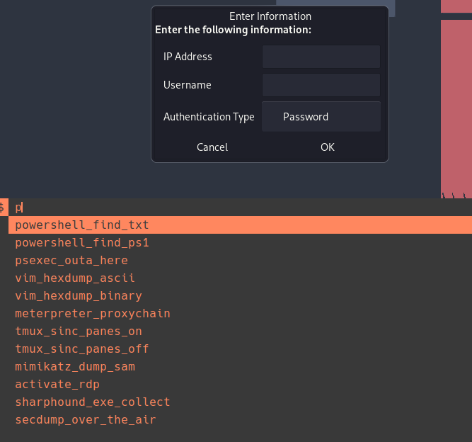Viewport: 472px width, 442px height.
Task: Click the Enter Information dialog title
Action: [270, 16]
